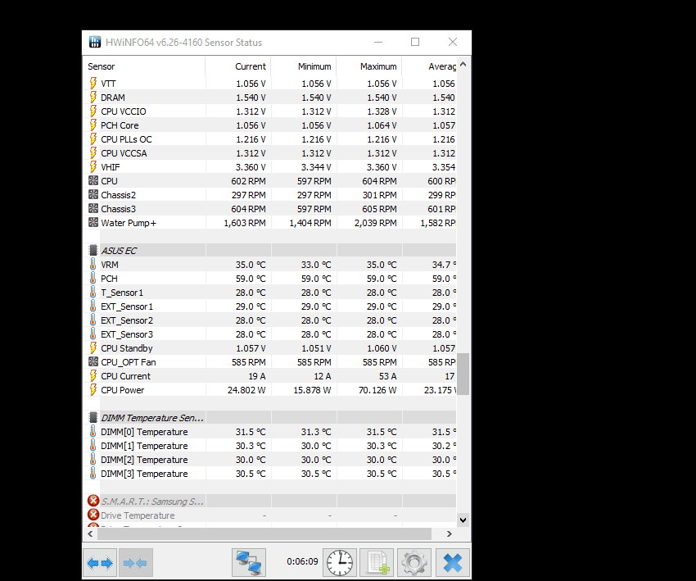Click the CPU Current maximum 53 A
Screen dimensions: 696x581
pos(387,376)
